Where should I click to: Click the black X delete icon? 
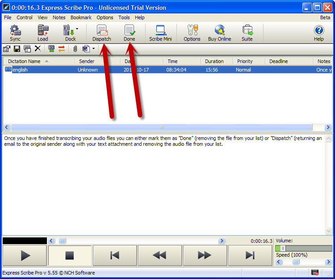pyautogui.click(x=38, y=49)
